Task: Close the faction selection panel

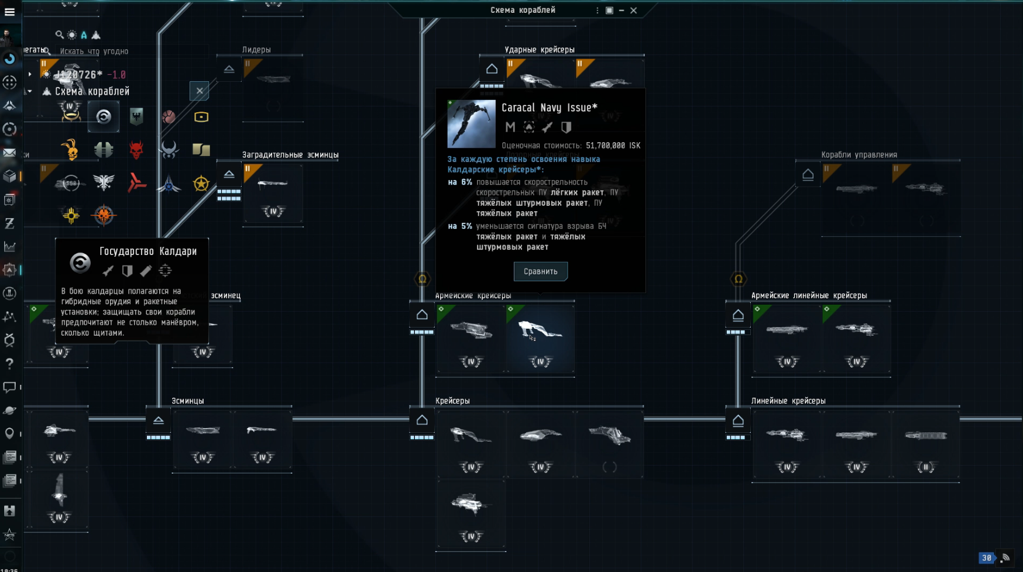Action: 200,91
